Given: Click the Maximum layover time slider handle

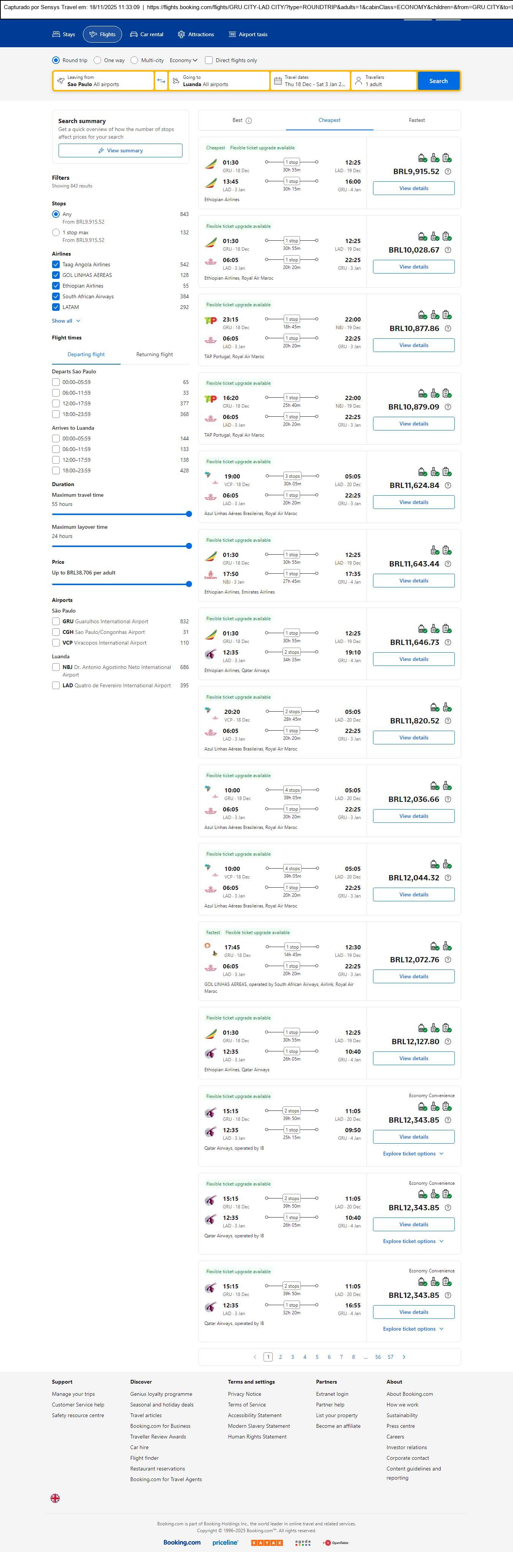Looking at the screenshot, I should 189,546.
